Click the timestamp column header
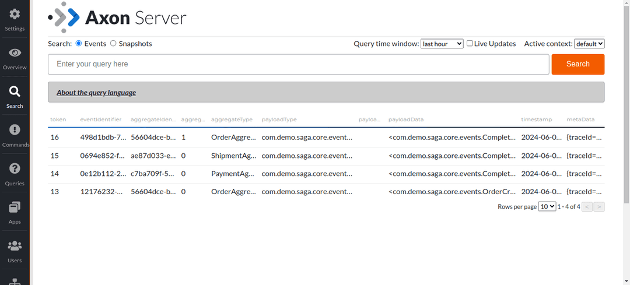This screenshot has height=285, width=630. 536,119
